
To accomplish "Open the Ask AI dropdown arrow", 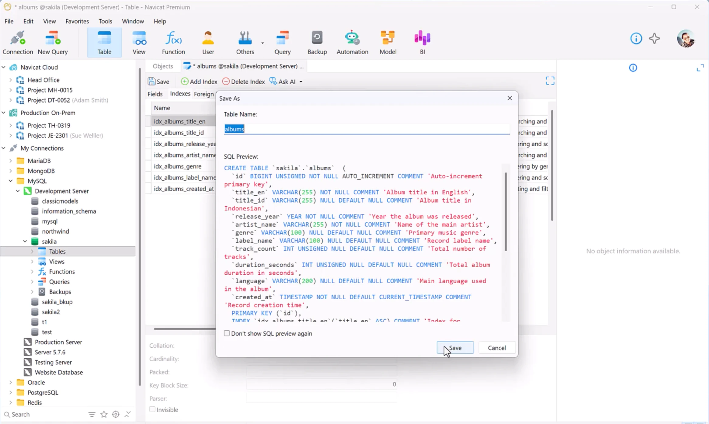I will [301, 82].
